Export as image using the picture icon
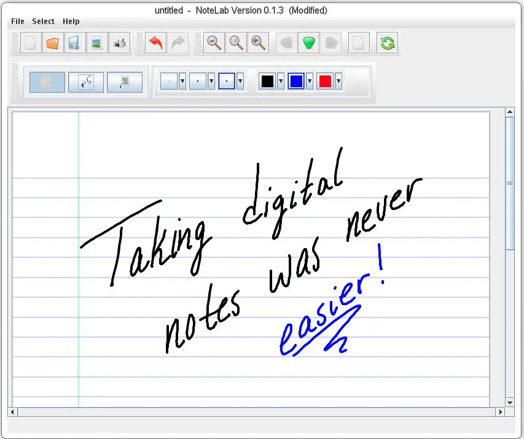This screenshot has width=524, height=439. [97, 43]
